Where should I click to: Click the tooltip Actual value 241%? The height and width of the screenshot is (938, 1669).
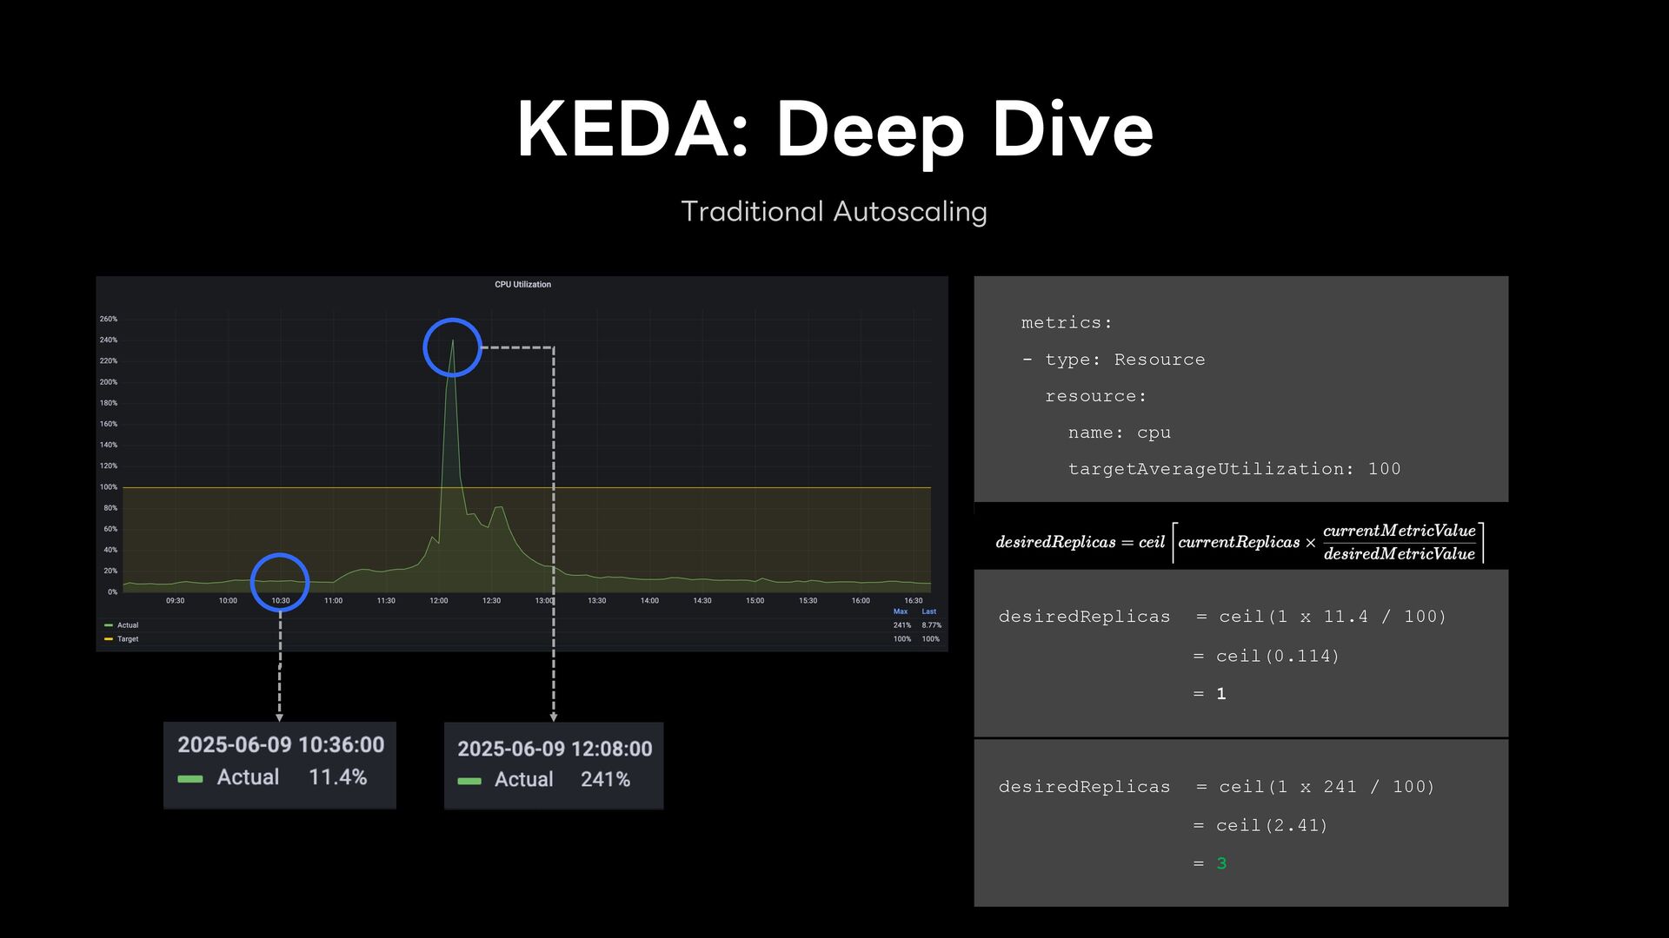point(606,780)
